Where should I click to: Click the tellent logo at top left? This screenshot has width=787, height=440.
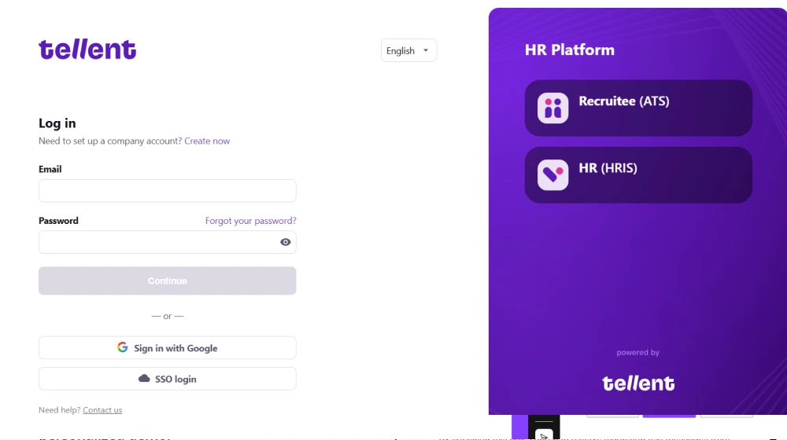click(x=87, y=49)
